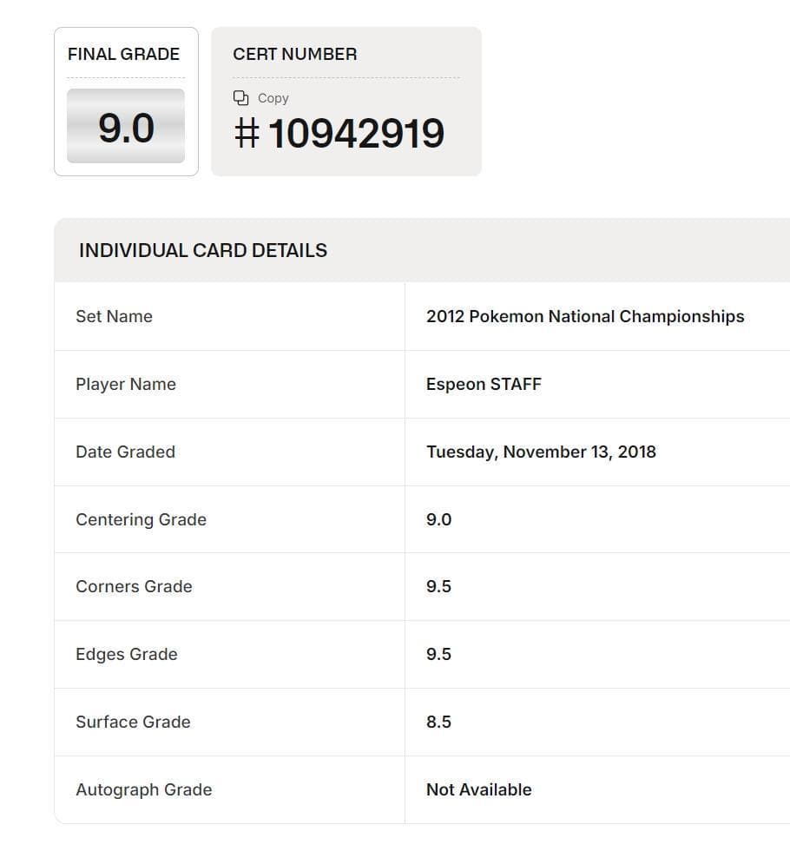790x858 pixels.
Task: Click the FINAL GRADE heading
Action: click(123, 54)
